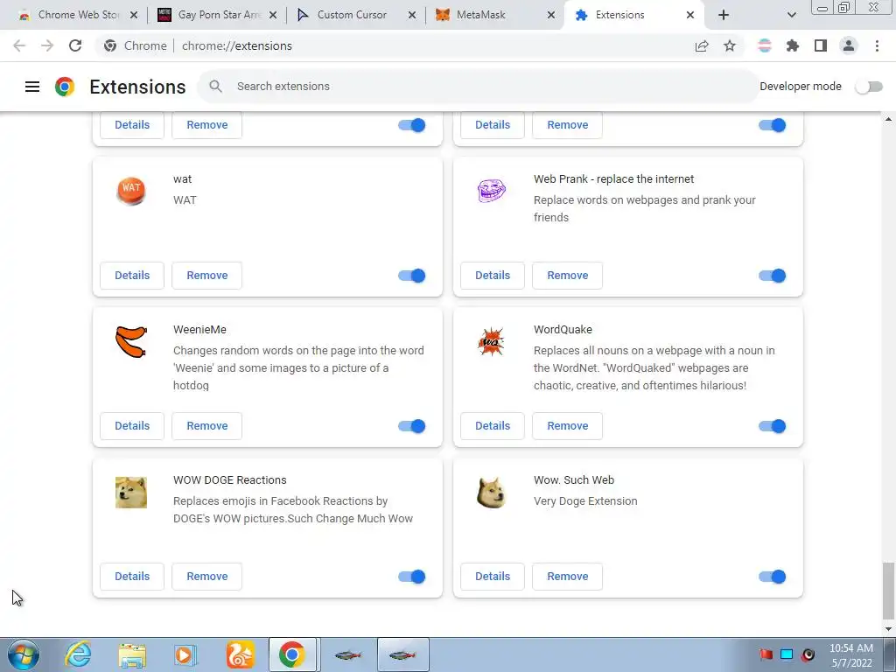Open the first fish icon in the taskbar
This screenshot has width=896, height=672.
tap(348, 654)
